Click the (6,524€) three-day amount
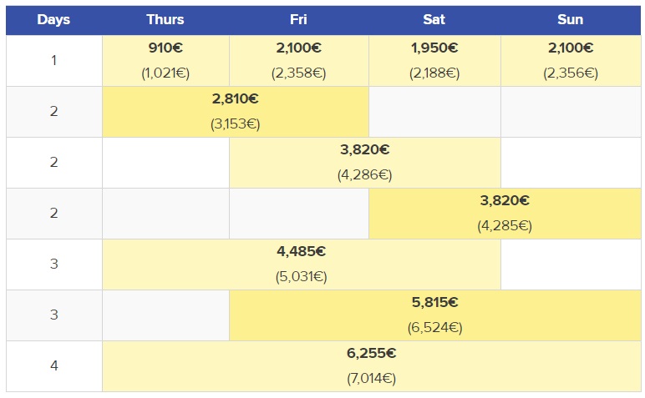645x398 pixels. 434,328
